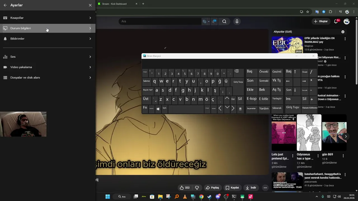
Task: Open Google Translate extension icon
Action: pyautogui.click(x=317, y=12)
